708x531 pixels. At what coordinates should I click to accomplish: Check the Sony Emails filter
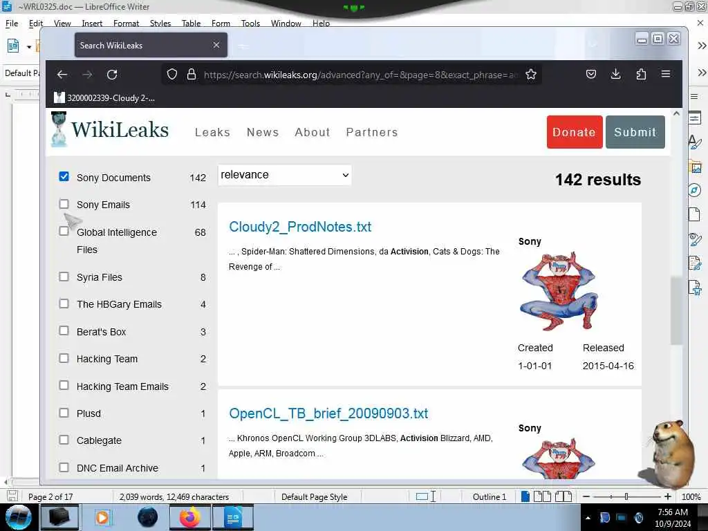[x=64, y=204]
